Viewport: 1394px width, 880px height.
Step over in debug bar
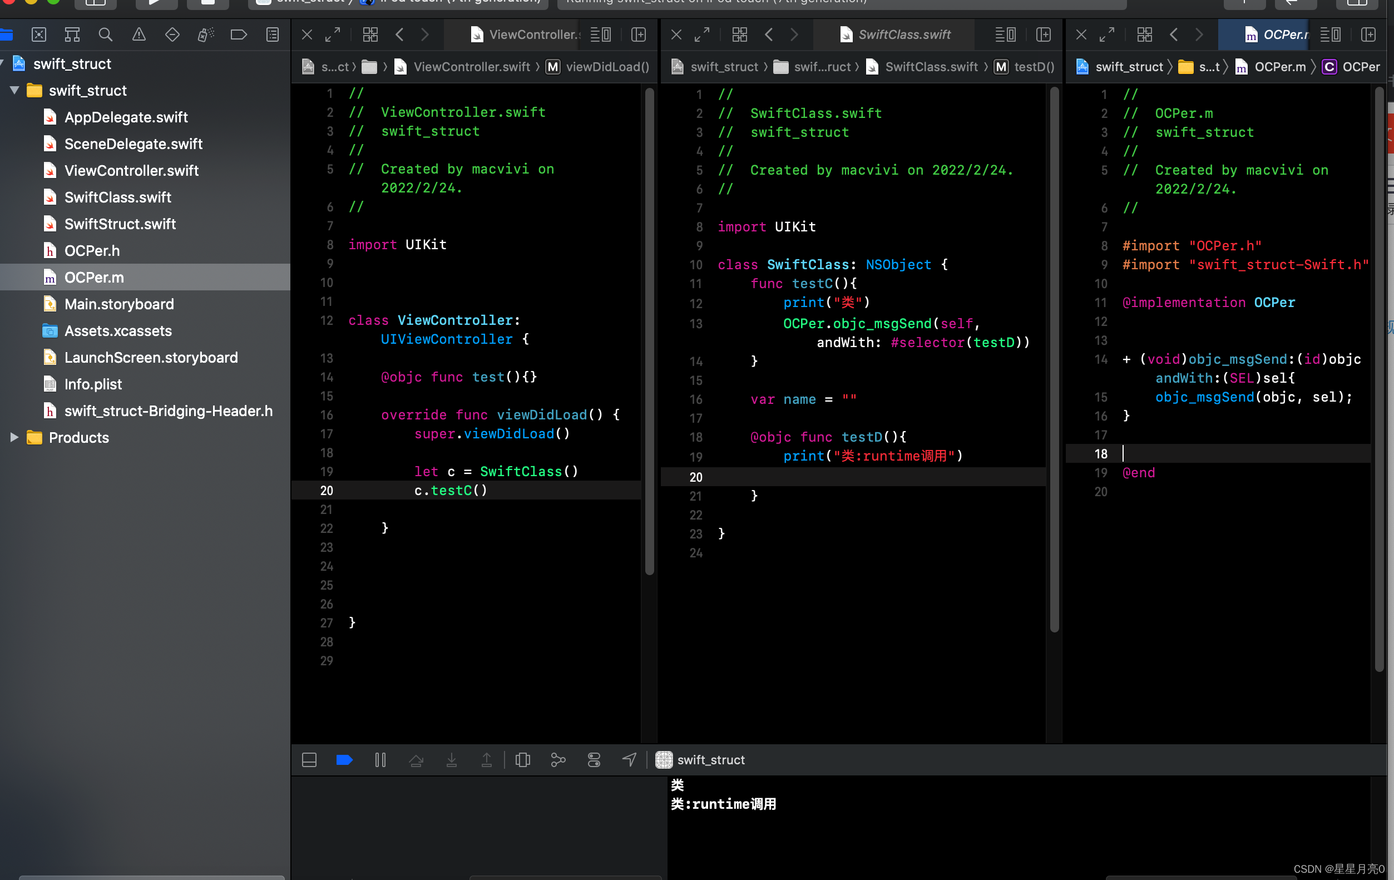pyautogui.click(x=416, y=760)
